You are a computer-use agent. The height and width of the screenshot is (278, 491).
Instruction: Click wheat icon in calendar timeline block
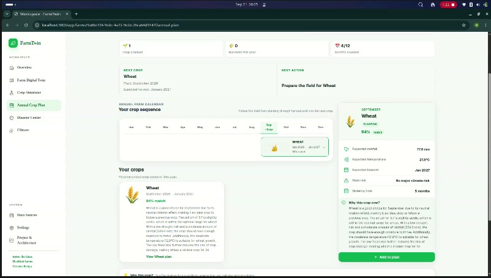point(275,148)
